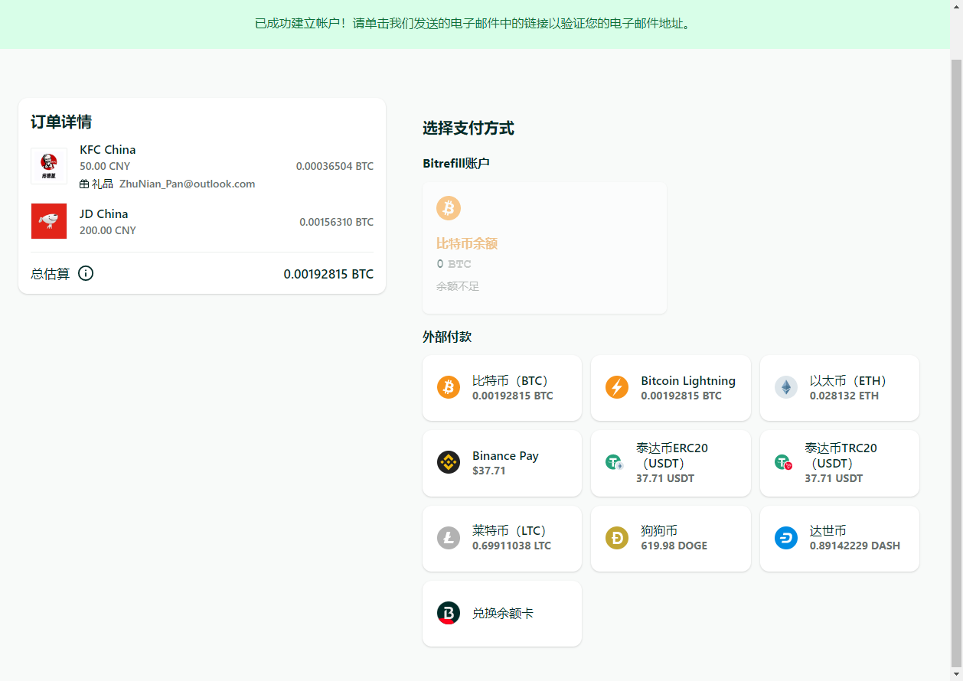Screen dimensions: 963x681
Task: Choose 狗狗币 payment option
Action: tap(671, 538)
